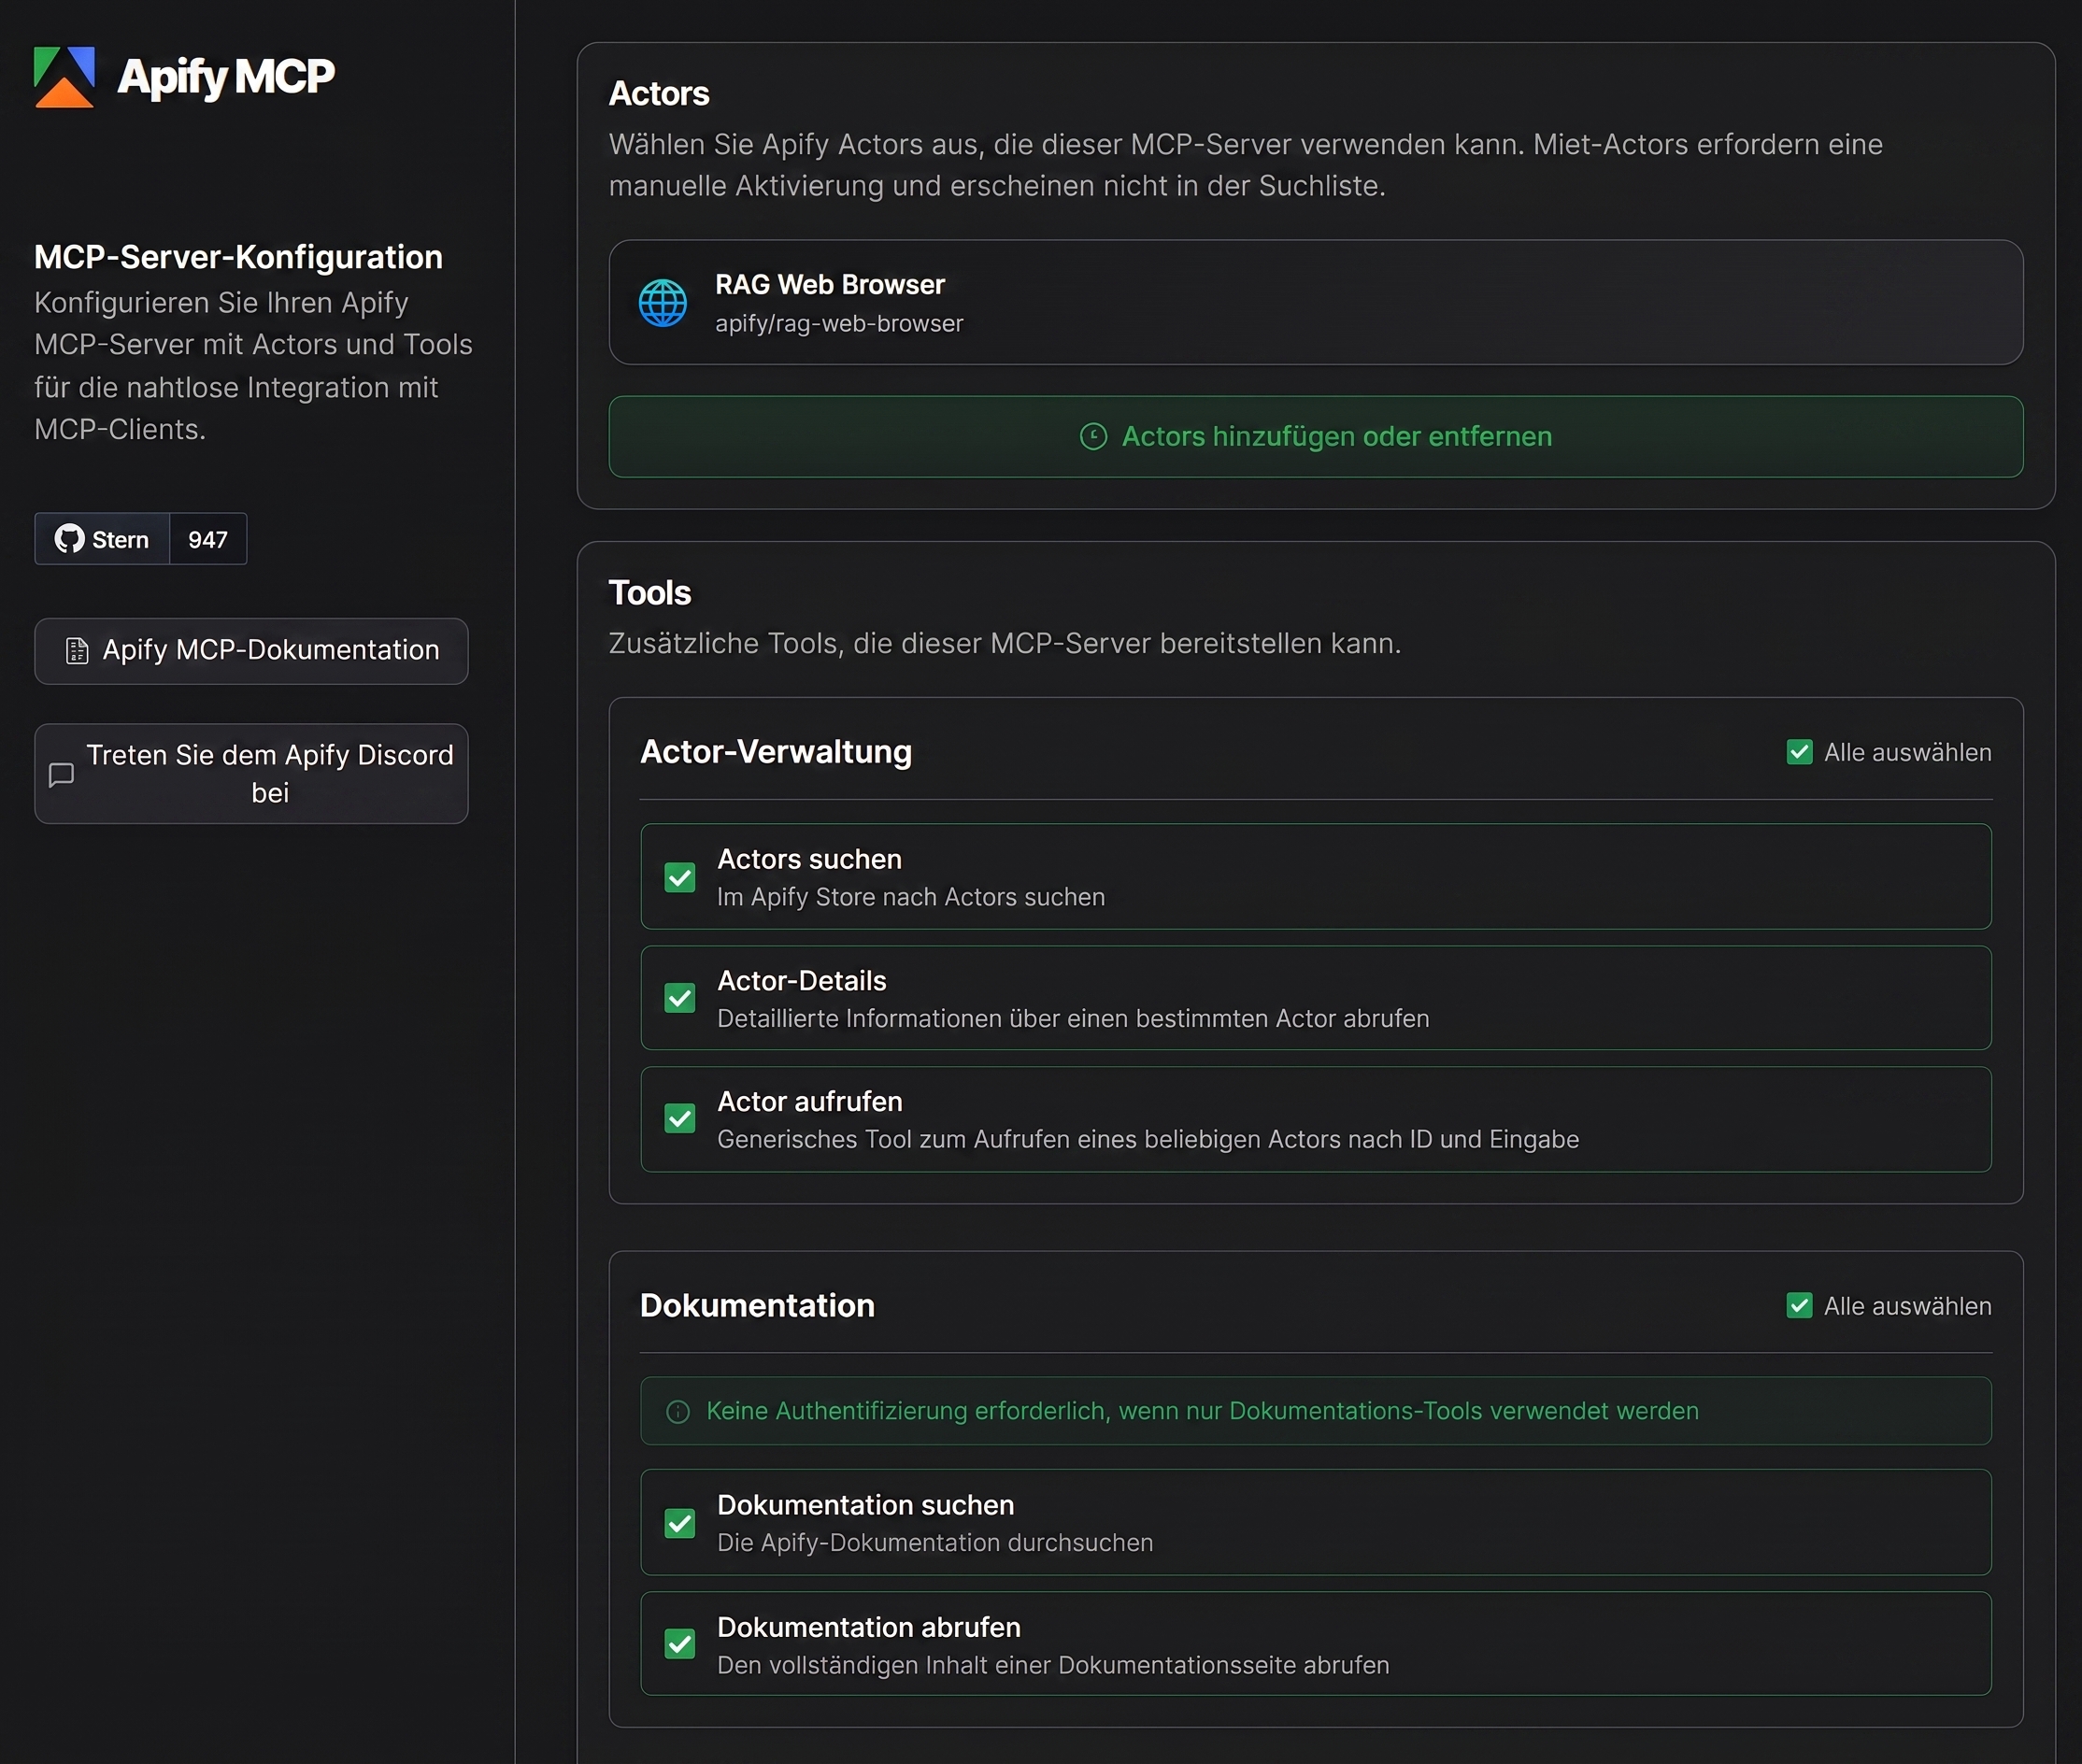This screenshot has width=2082, height=1764.
Task: Click the globe icon of RAG Web Browser
Action: [x=663, y=303]
